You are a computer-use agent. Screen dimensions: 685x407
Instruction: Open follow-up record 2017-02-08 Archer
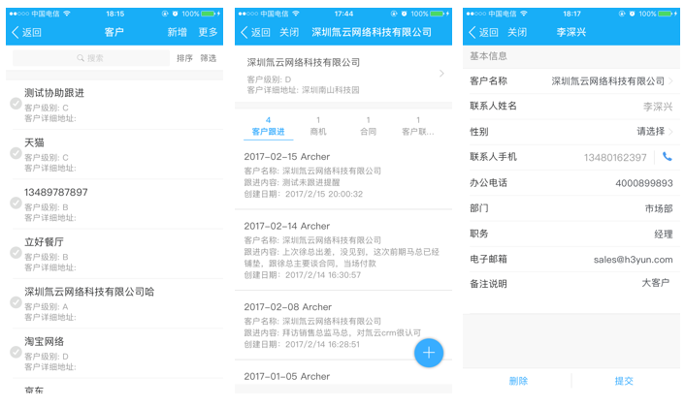click(x=343, y=326)
